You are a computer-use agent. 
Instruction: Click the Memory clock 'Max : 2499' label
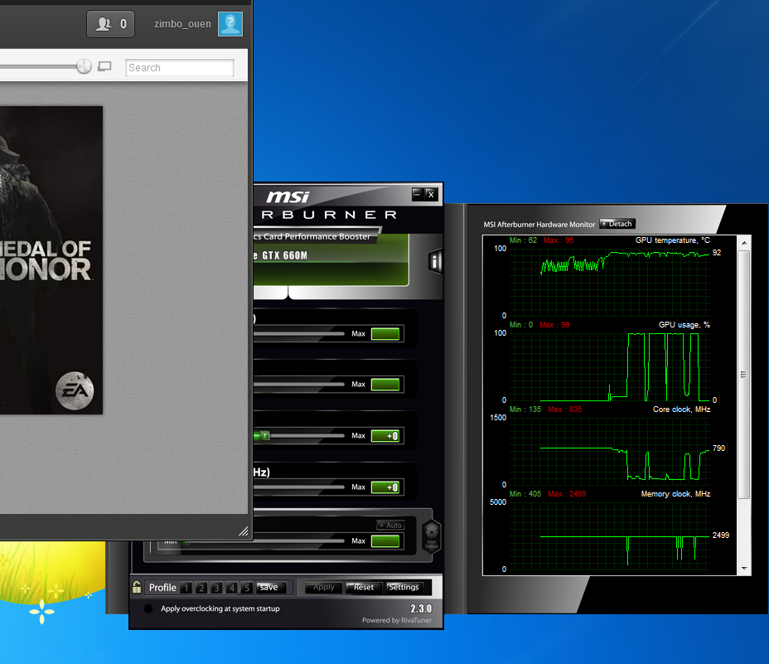567,494
